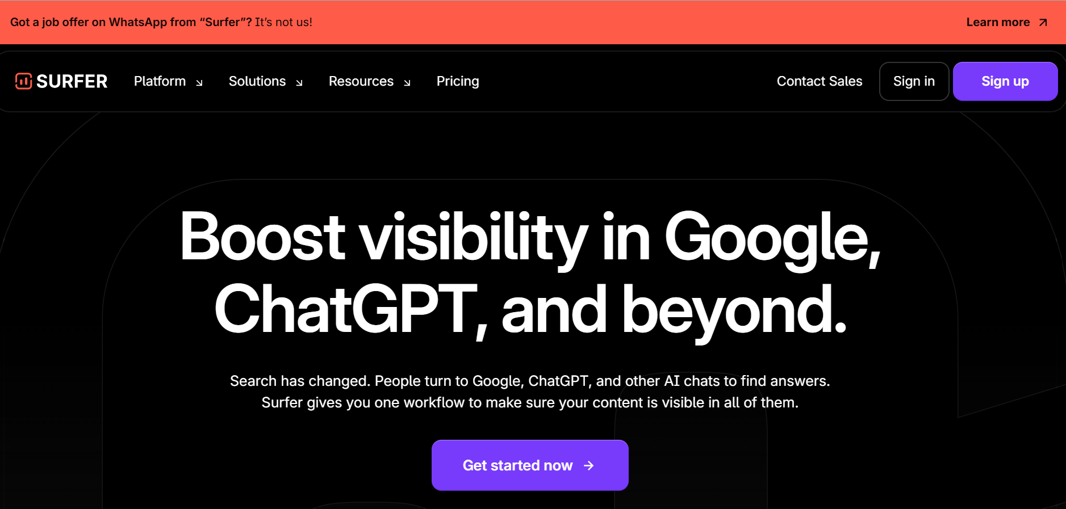The image size is (1066, 509).
Task: Expand the Platform dropdown arrow
Action: [x=199, y=83]
